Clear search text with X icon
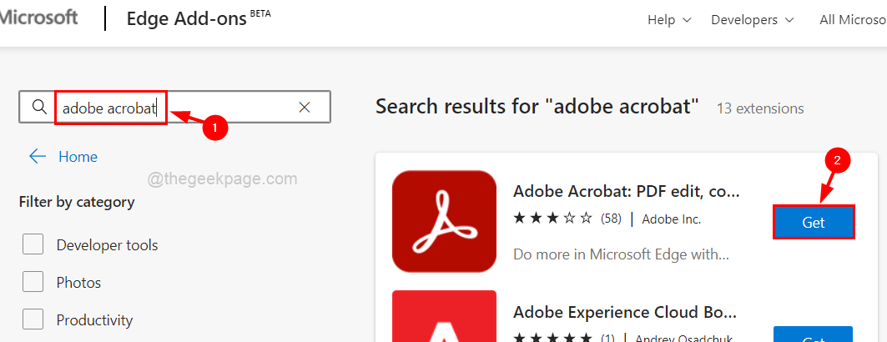887x342 pixels. (x=305, y=107)
